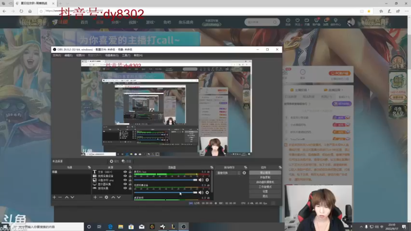Open scene transition properties gear icon
Viewport: 411px width, 231px height.
coord(244,173)
